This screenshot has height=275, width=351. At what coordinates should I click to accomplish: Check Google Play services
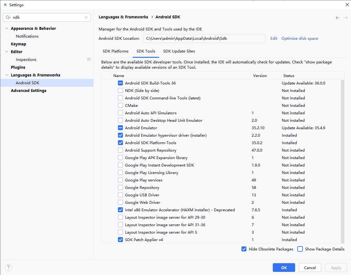coord(120,180)
